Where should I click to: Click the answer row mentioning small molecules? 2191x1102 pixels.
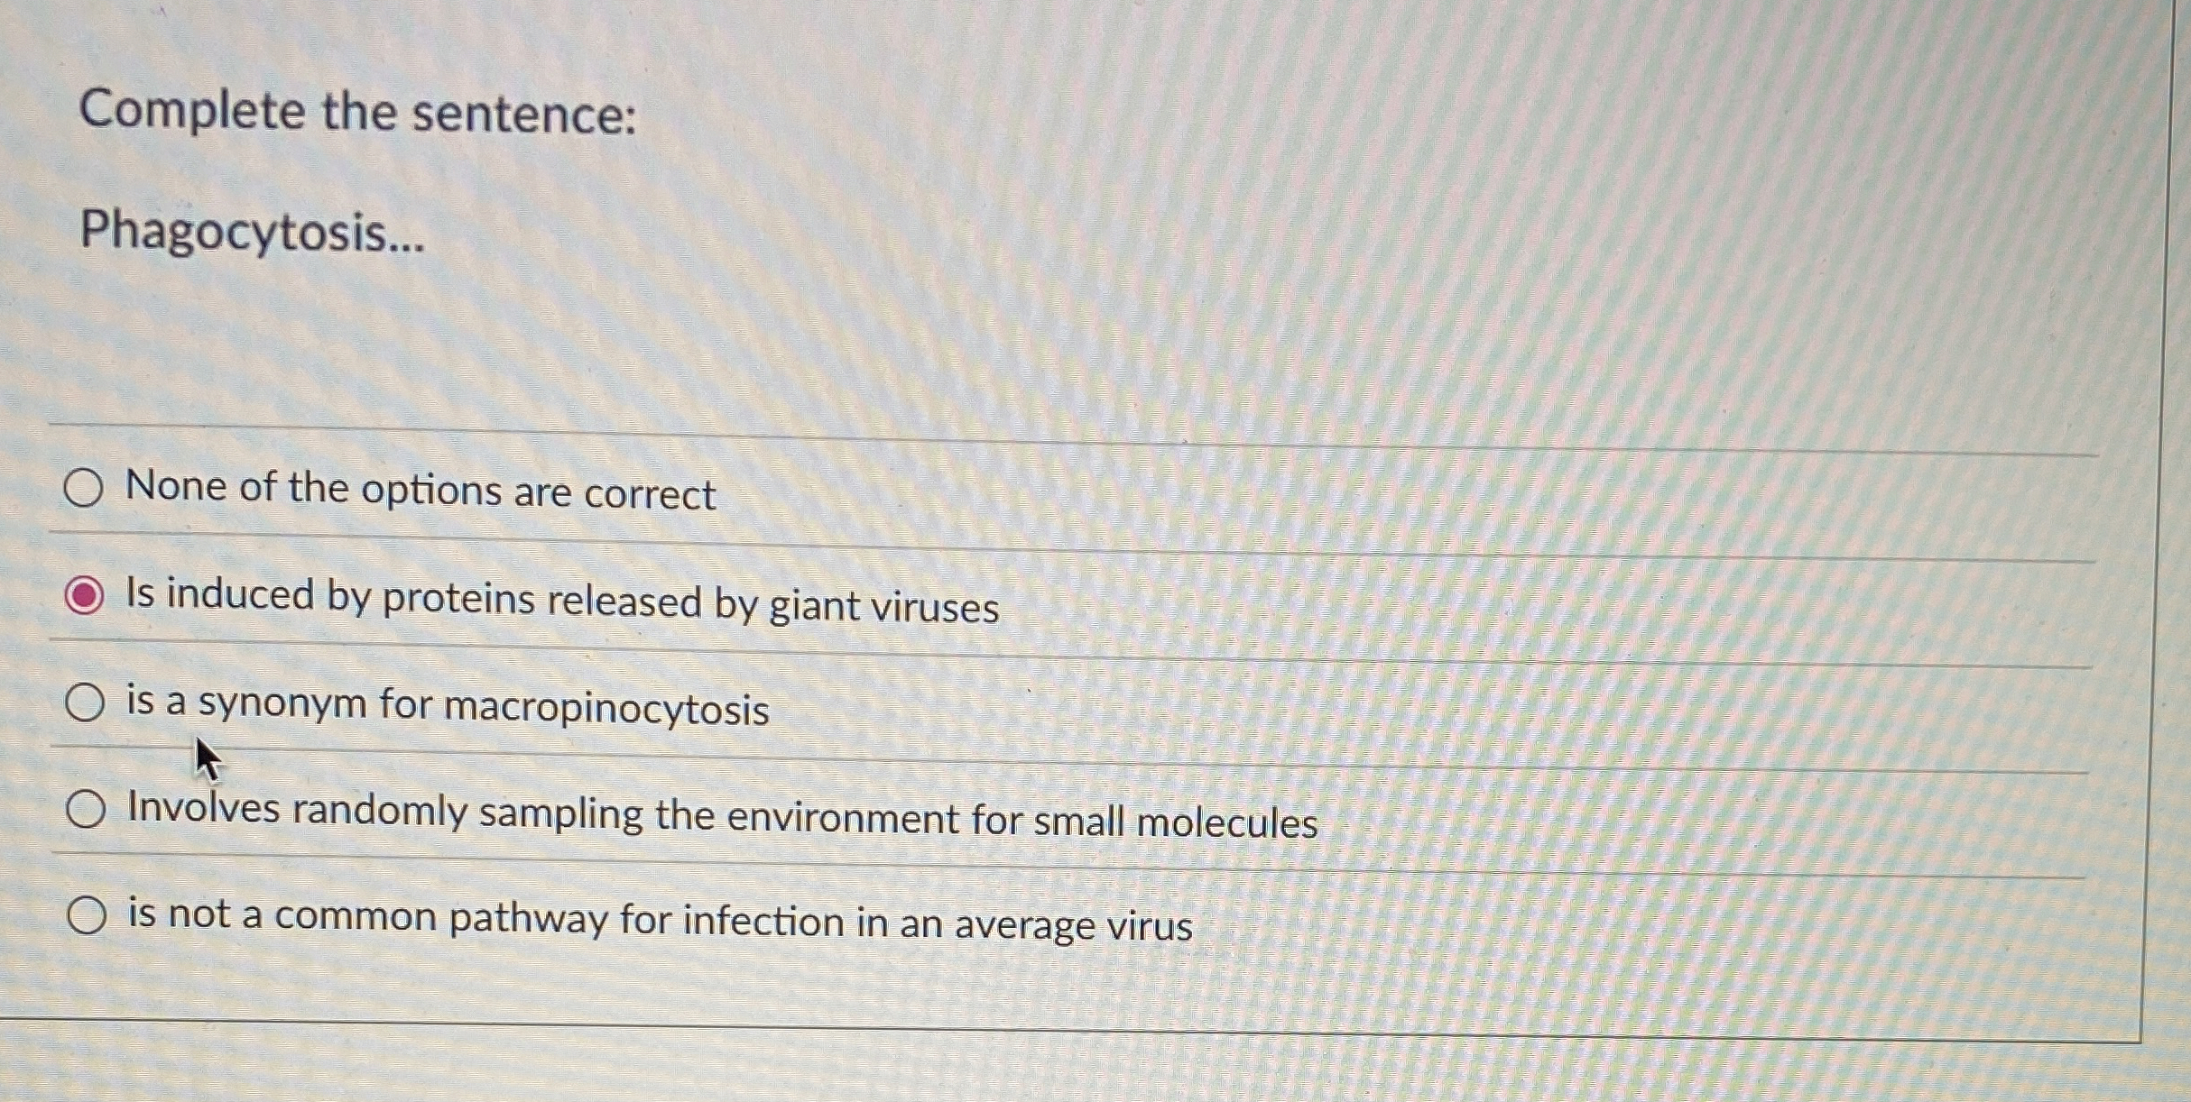click(722, 816)
